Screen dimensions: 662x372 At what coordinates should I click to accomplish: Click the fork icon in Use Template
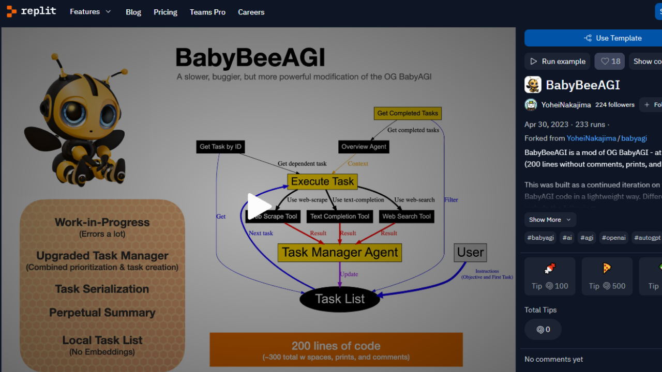click(x=588, y=38)
